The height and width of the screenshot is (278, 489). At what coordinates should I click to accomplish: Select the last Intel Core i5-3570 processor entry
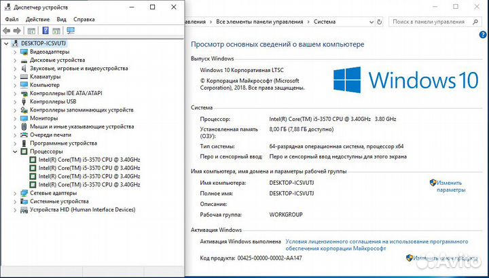[x=89, y=185]
